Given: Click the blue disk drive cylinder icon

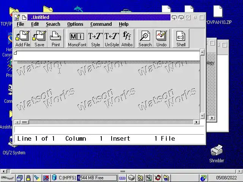Looking at the screenshot, I should (54, 177).
